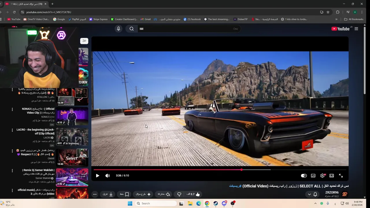Open options menu for LACRO video
The height and width of the screenshot is (208, 370).
pos(12,130)
